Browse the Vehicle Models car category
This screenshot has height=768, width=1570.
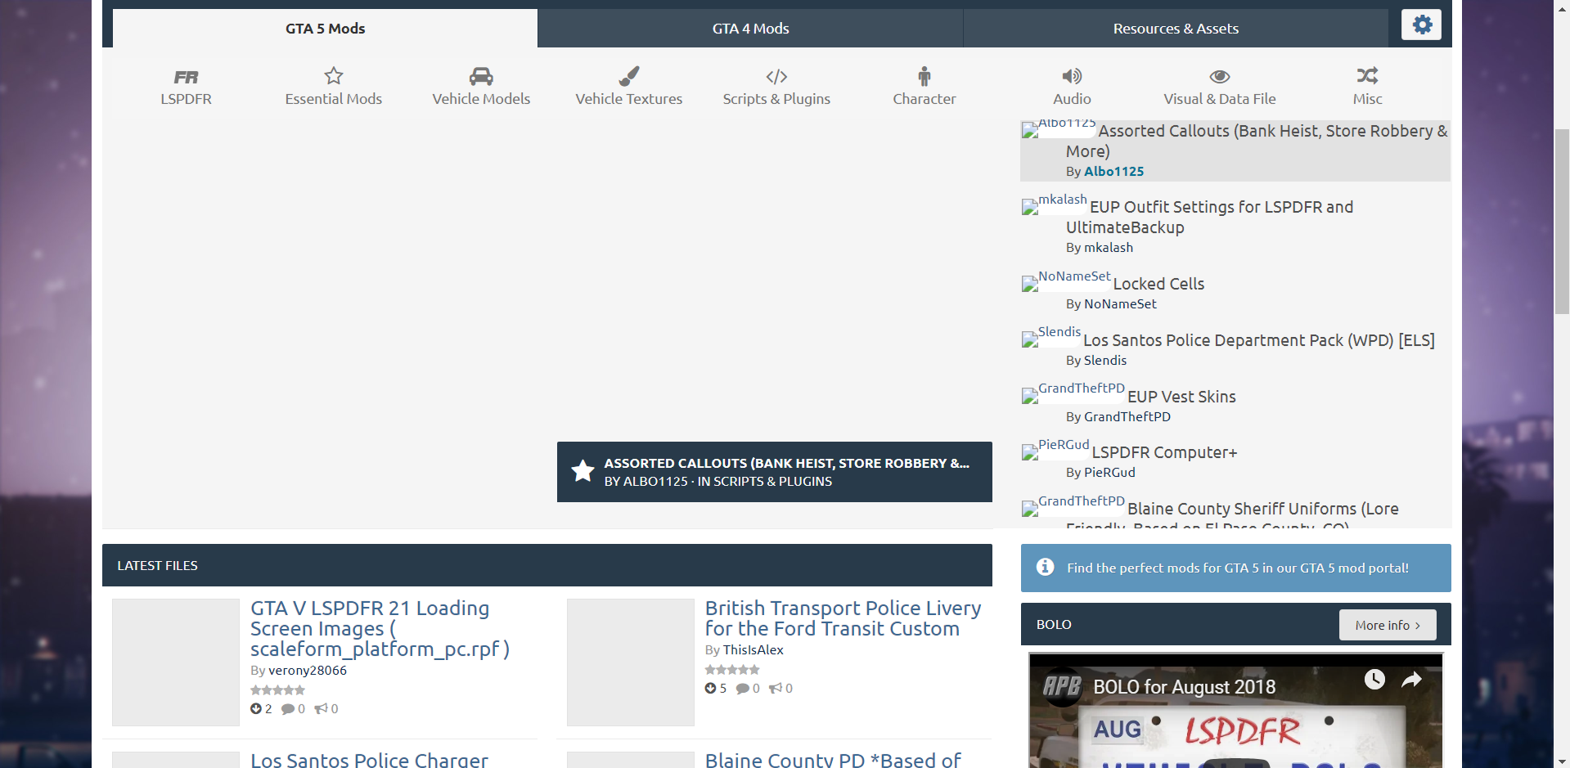pyautogui.click(x=481, y=87)
